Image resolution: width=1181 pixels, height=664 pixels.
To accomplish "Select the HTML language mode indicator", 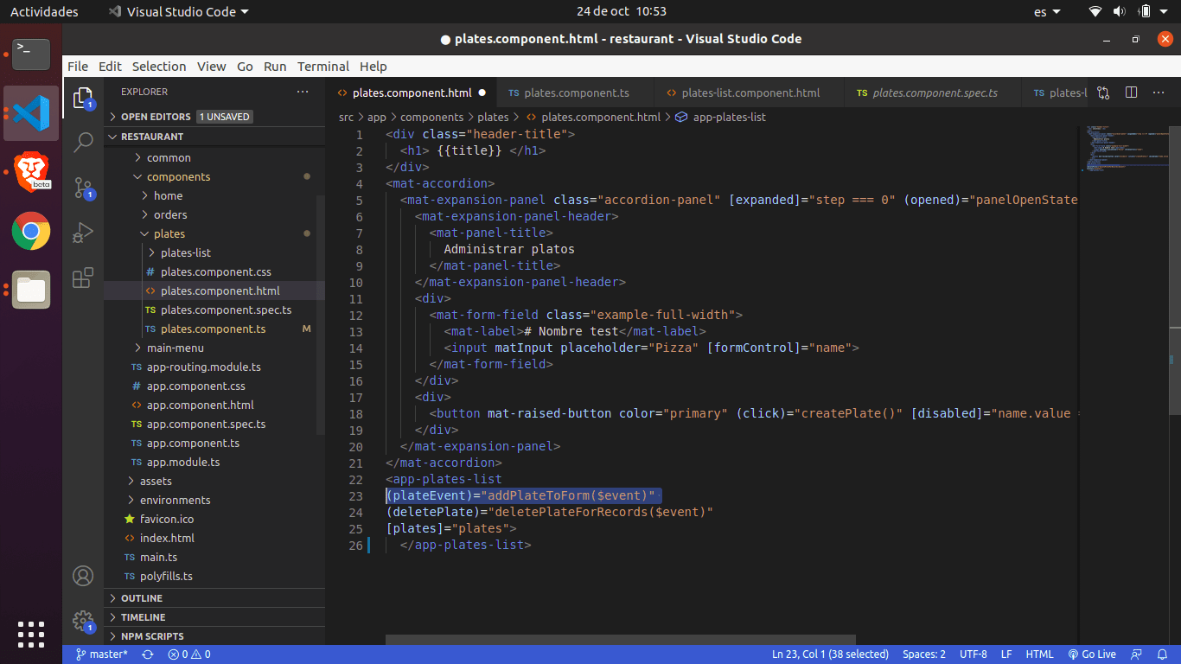I will pos(1039,654).
